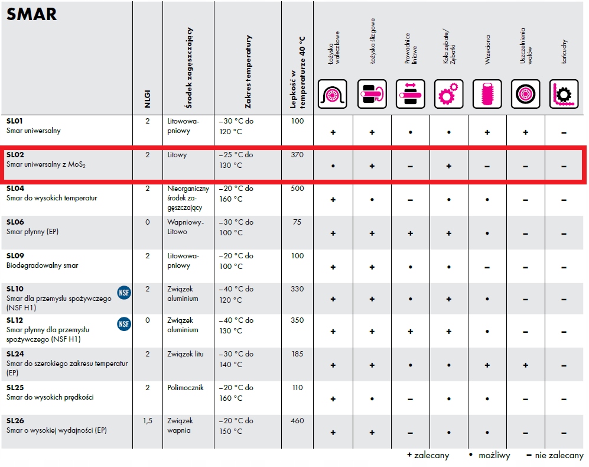Click the "możliwy" legend entry
The image size is (589, 467).
click(487, 455)
